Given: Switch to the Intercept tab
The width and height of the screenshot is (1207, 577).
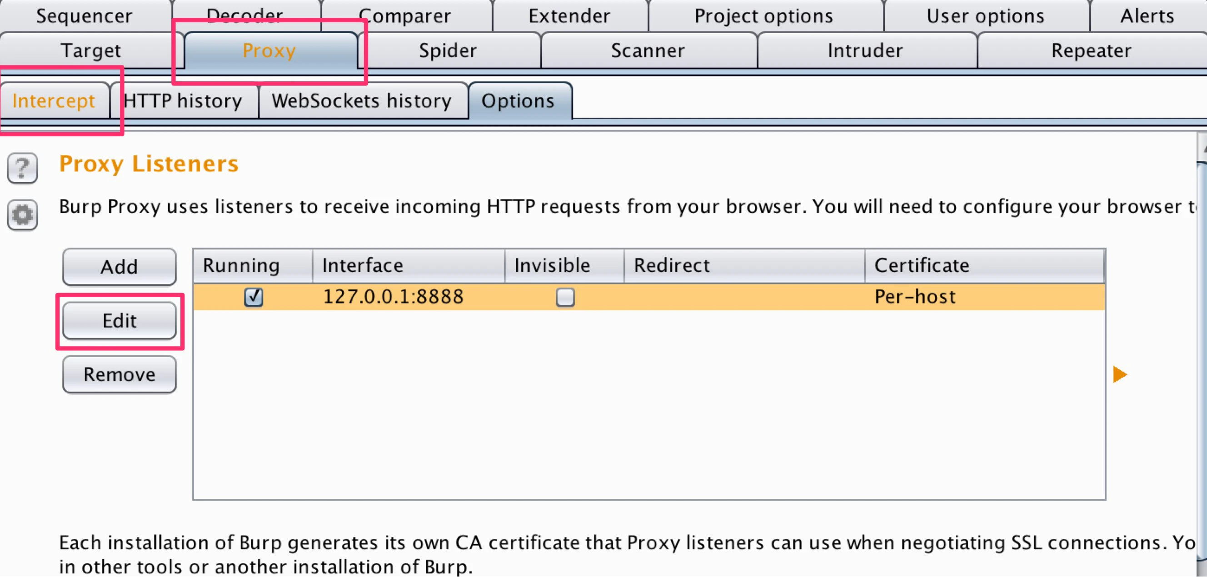Looking at the screenshot, I should [54, 100].
